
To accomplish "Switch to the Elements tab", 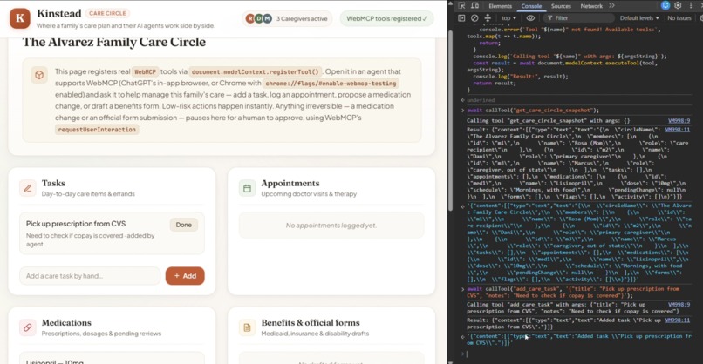I will pyautogui.click(x=500, y=6).
